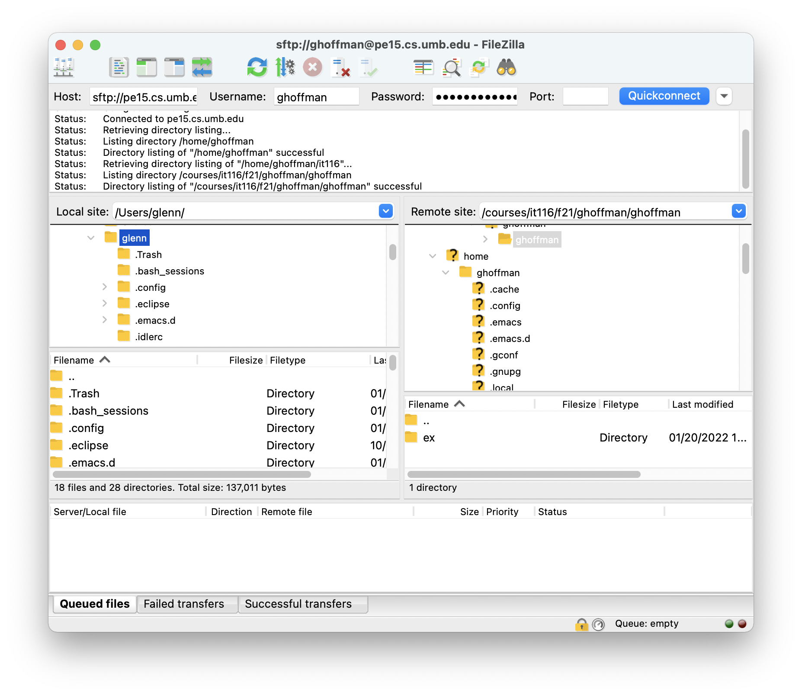Sort remote list by Last modified
This screenshot has height=696, width=802.
click(710, 404)
